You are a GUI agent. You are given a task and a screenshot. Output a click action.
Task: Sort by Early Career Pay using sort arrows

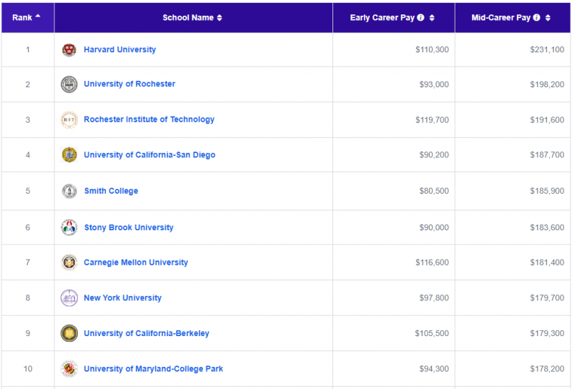[432, 17]
